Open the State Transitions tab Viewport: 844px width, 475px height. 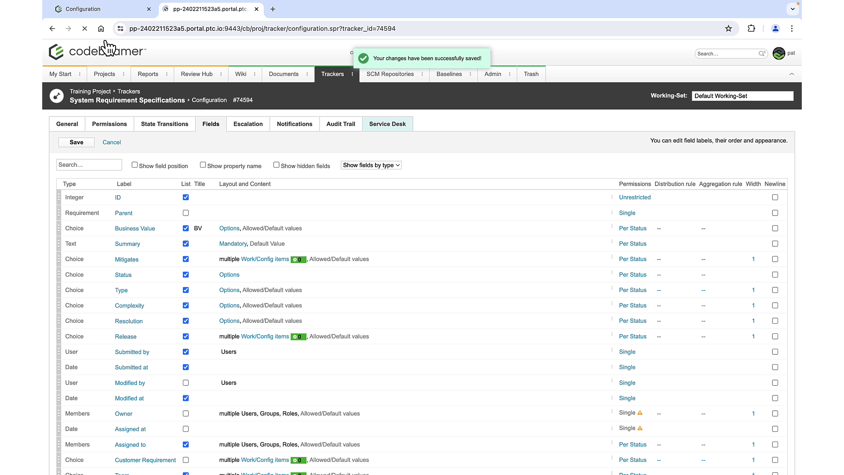point(164,124)
